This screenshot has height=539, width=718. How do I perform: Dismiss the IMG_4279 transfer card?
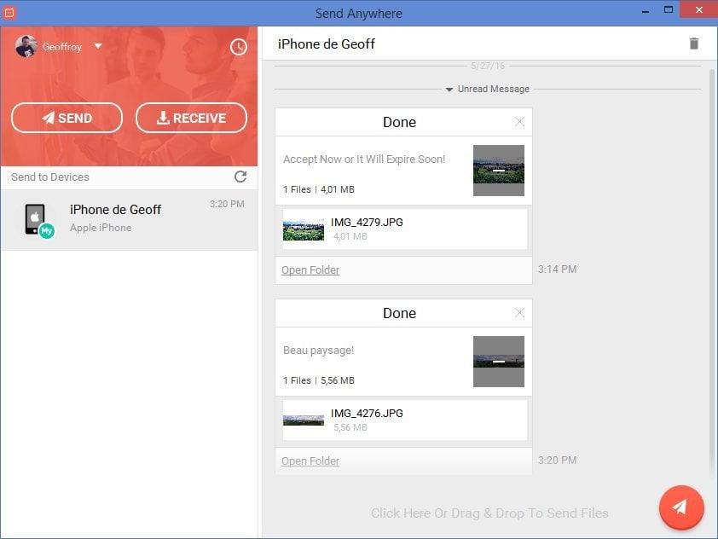pyautogui.click(x=519, y=122)
